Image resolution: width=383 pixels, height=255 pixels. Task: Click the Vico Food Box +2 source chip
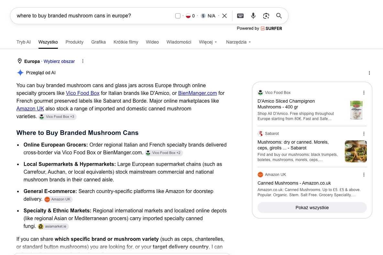pyautogui.click(x=164, y=153)
